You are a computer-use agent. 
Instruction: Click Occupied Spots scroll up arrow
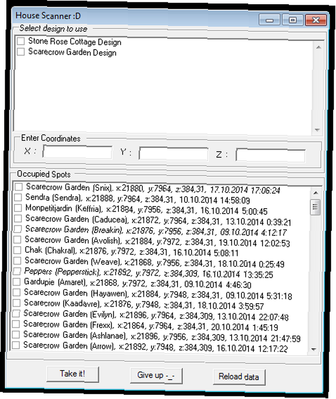tap(316, 193)
